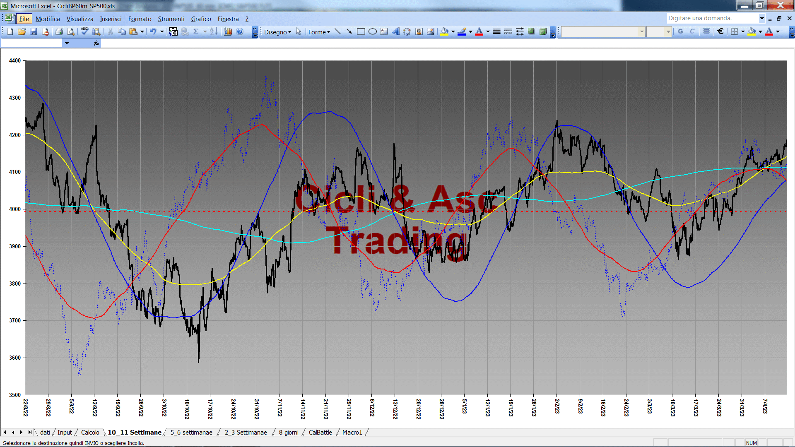Open the Modifica menu
795x447 pixels.
[48, 19]
